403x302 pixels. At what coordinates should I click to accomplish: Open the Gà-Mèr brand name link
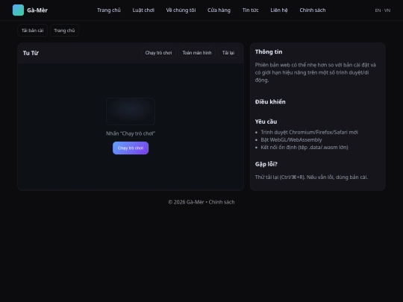point(37,10)
